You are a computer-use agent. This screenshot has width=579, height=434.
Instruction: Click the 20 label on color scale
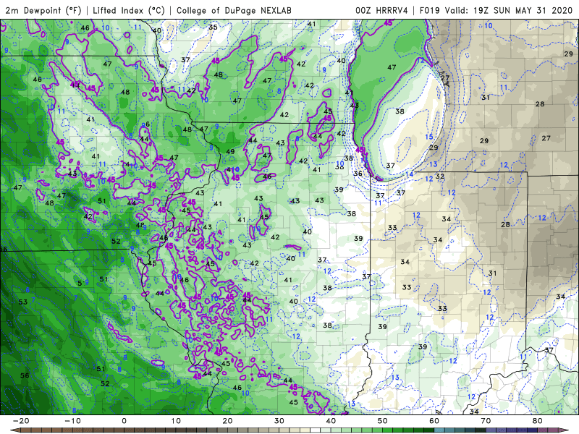point(227,421)
